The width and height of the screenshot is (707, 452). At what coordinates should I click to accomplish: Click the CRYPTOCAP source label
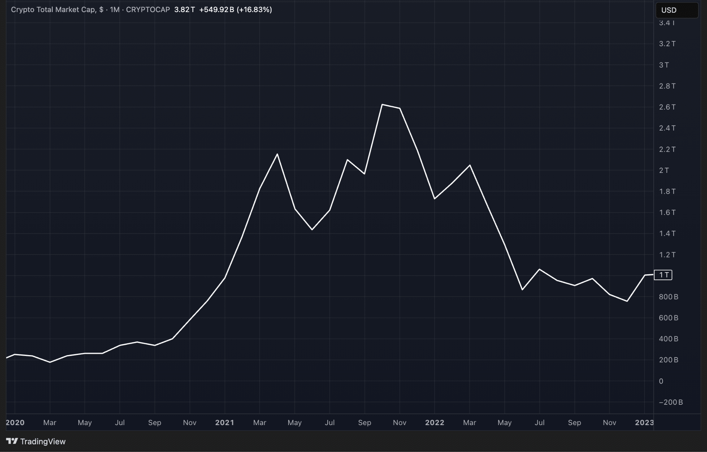148,10
